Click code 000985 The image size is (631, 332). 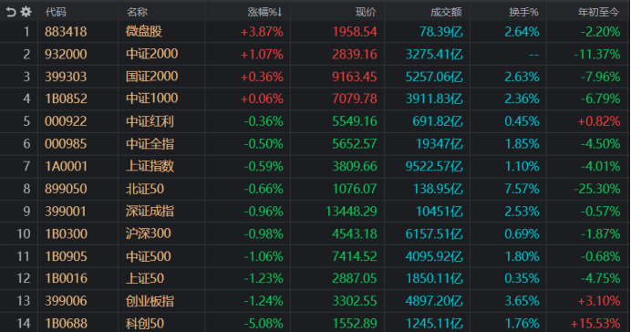coord(66,144)
